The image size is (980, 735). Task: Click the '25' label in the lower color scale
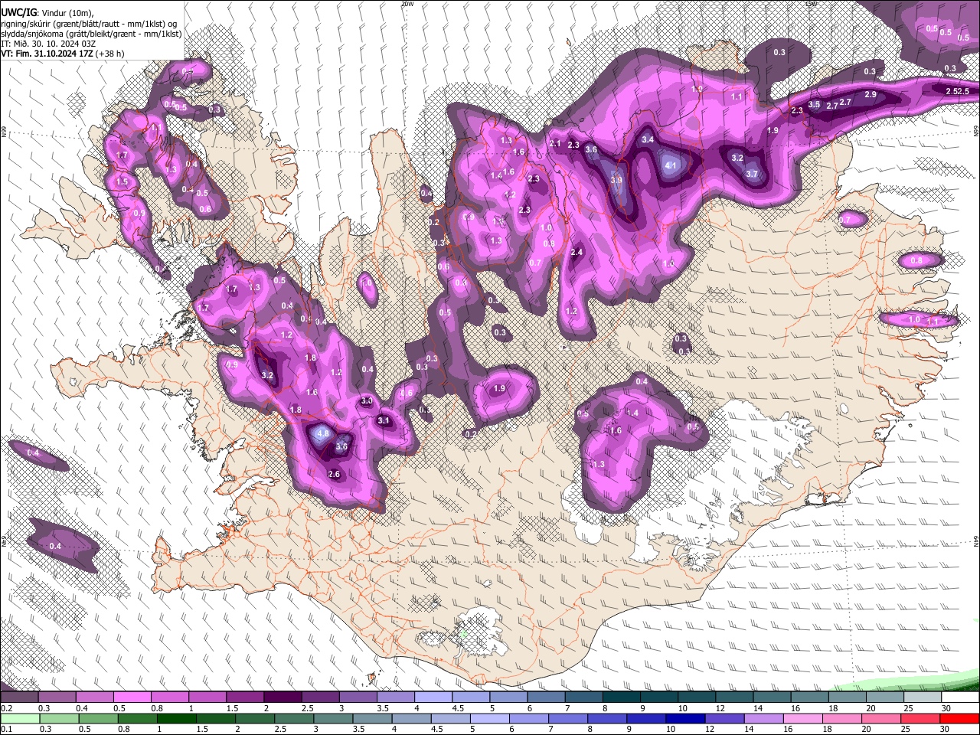906,729
